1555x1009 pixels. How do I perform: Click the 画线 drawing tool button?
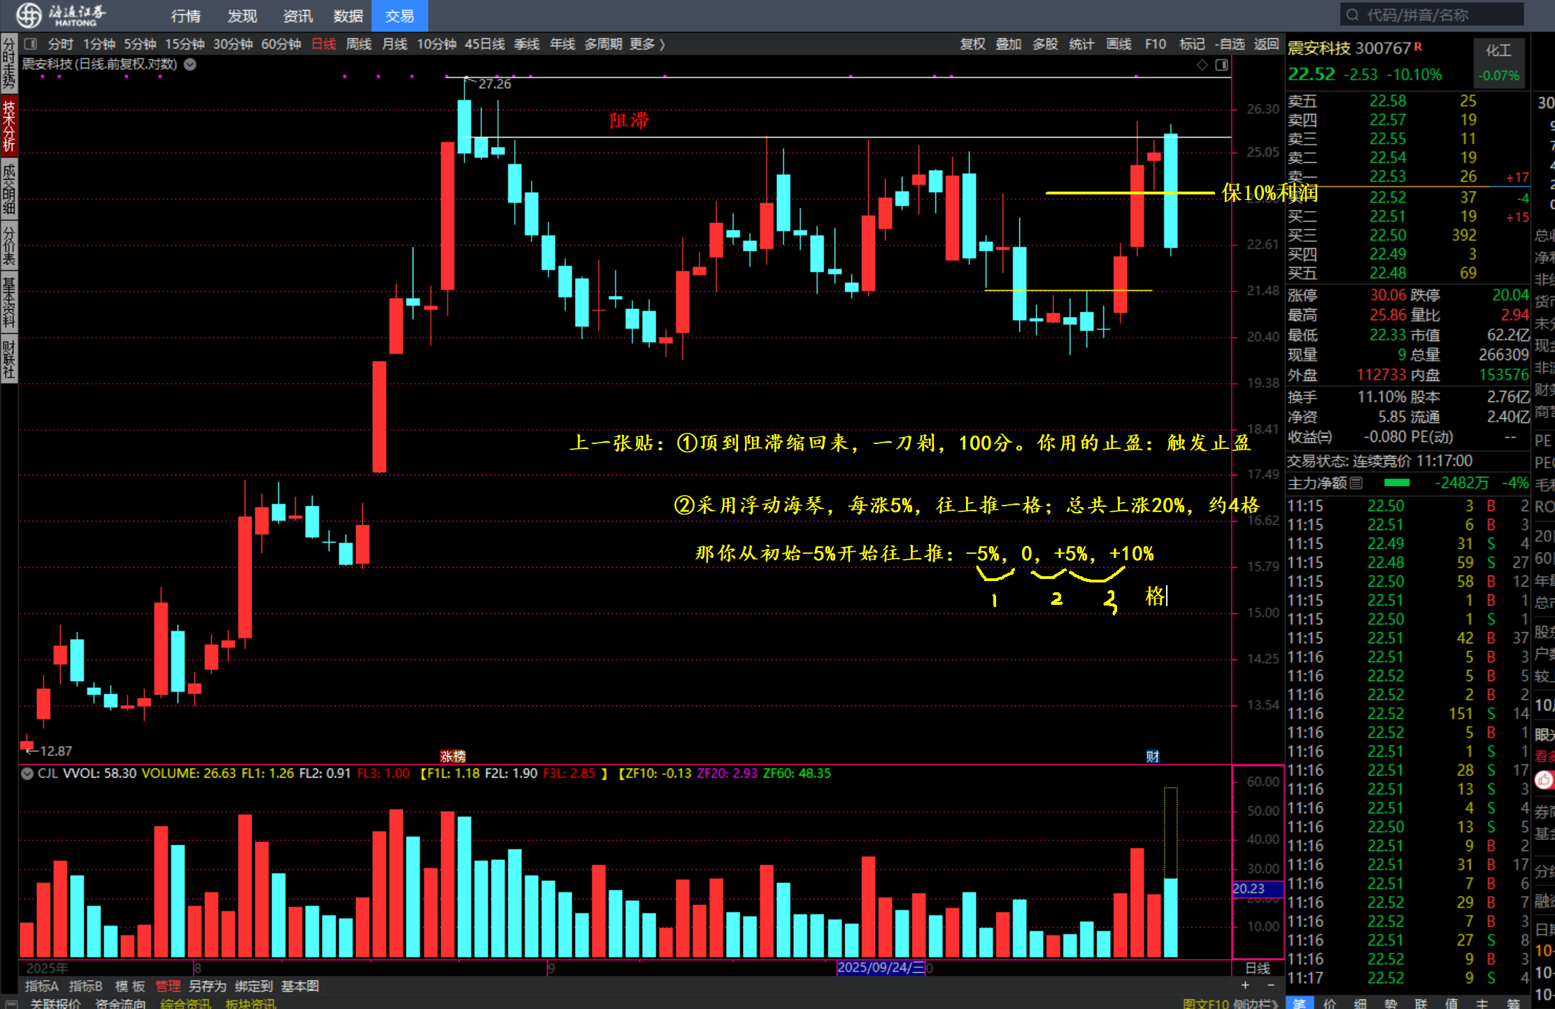click(1119, 44)
